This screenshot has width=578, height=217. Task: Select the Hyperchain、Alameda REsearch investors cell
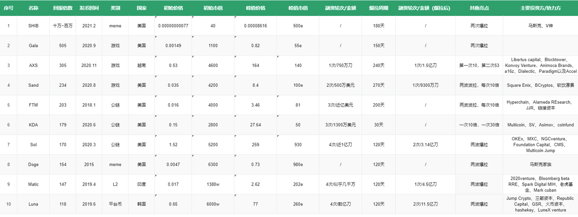coord(540,105)
